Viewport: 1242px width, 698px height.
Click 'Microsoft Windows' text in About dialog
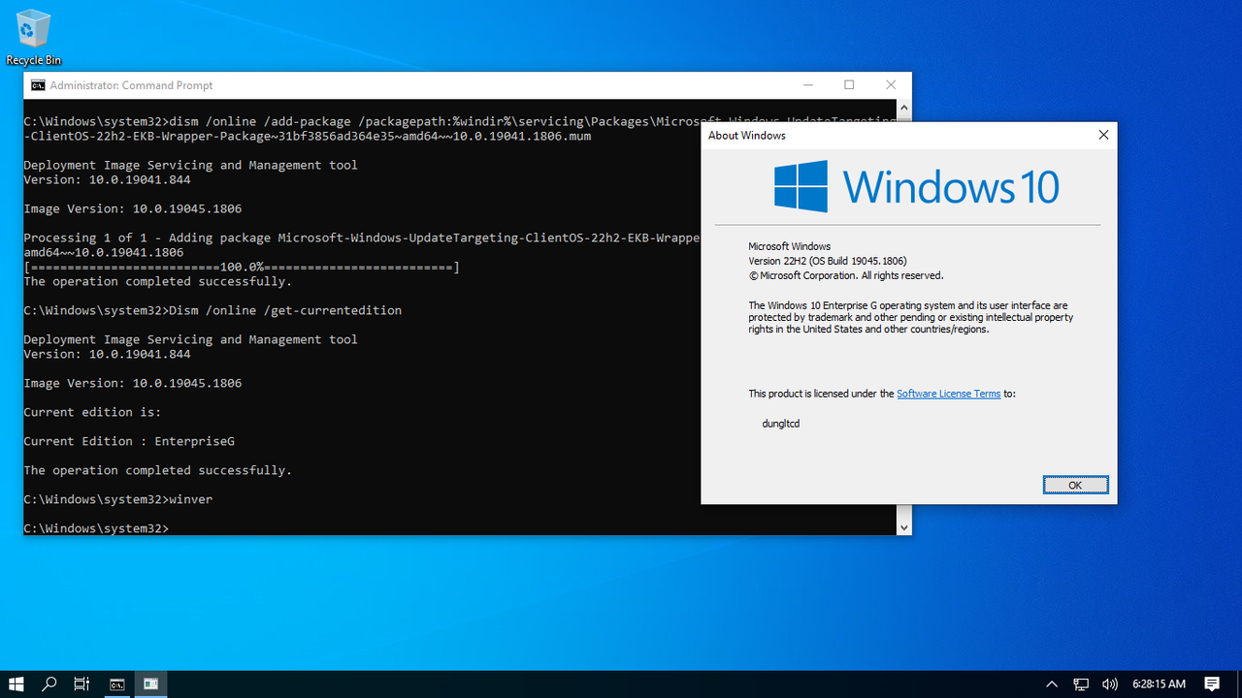click(789, 246)
